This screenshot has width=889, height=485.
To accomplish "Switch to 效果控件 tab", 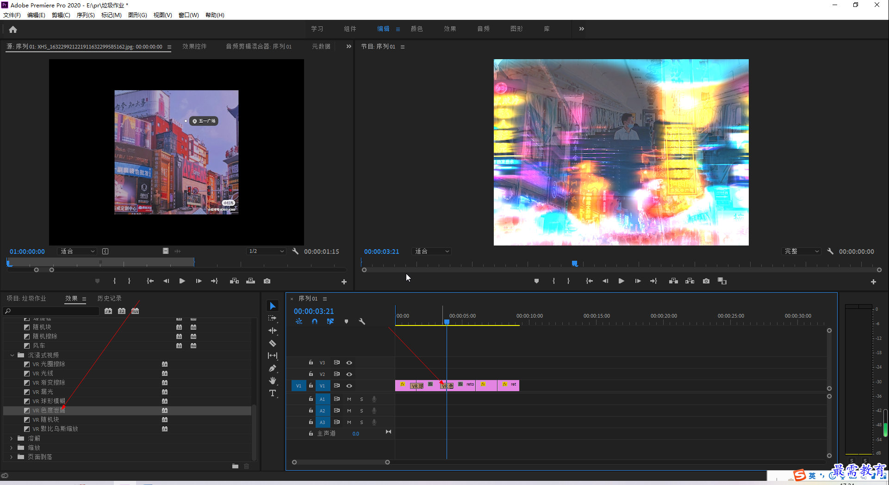I will pos(194,46).
